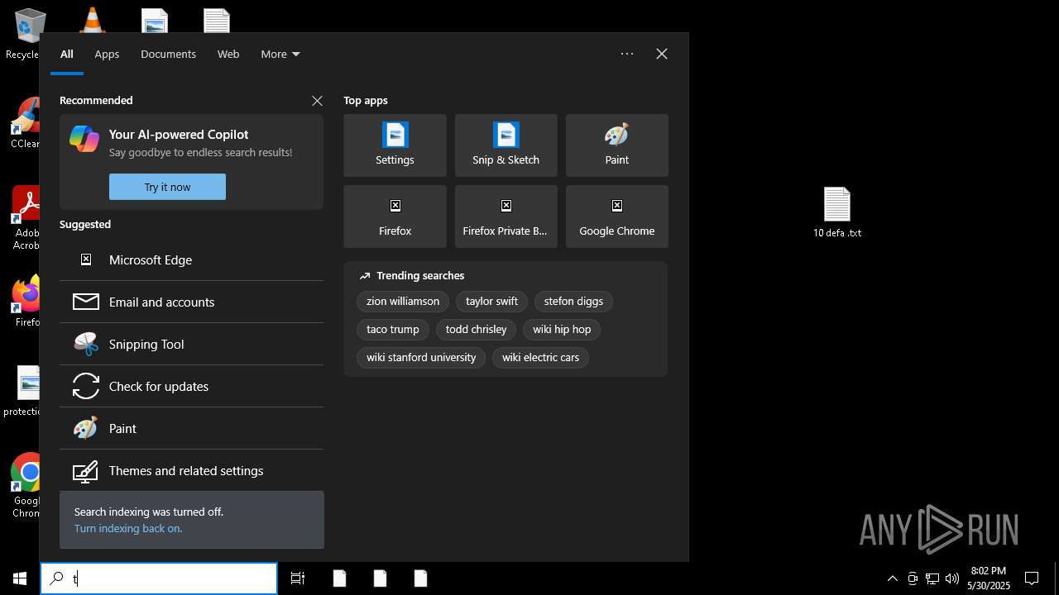Open Paint from Suggested list
The height and width of the screenshot is (595, 1059).
(x=191, y=428)
